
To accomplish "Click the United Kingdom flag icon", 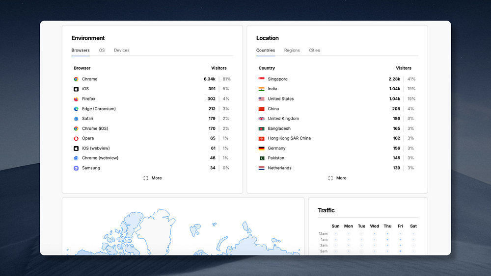I will tap(262, 119).
